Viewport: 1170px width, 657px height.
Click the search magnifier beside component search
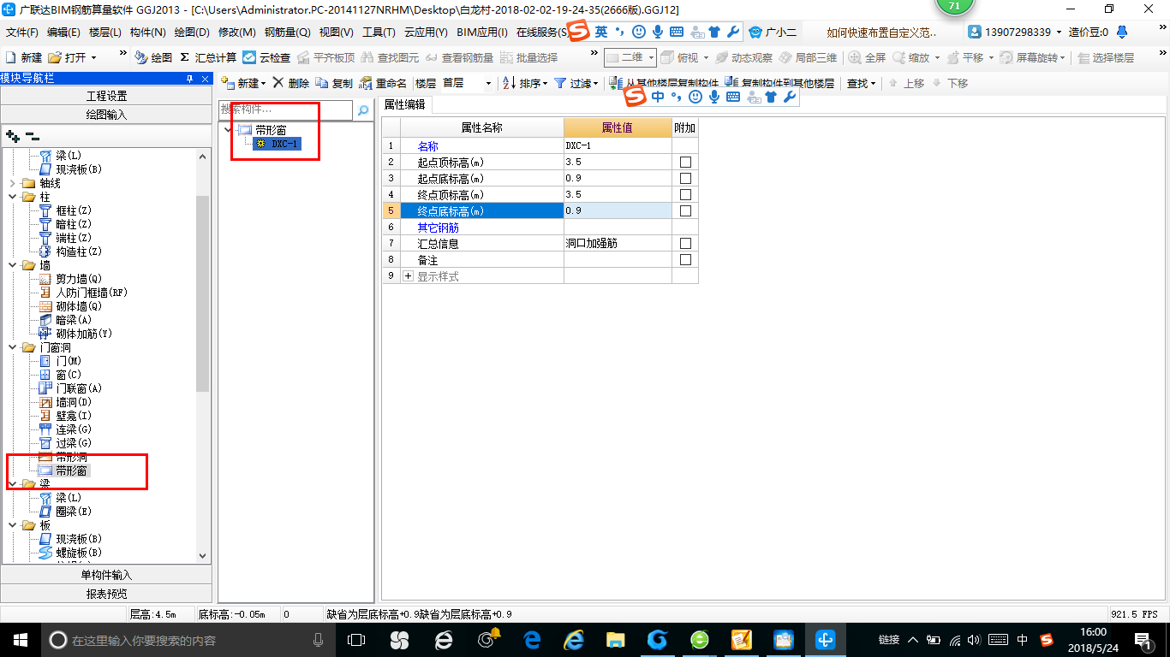point(363,110)
